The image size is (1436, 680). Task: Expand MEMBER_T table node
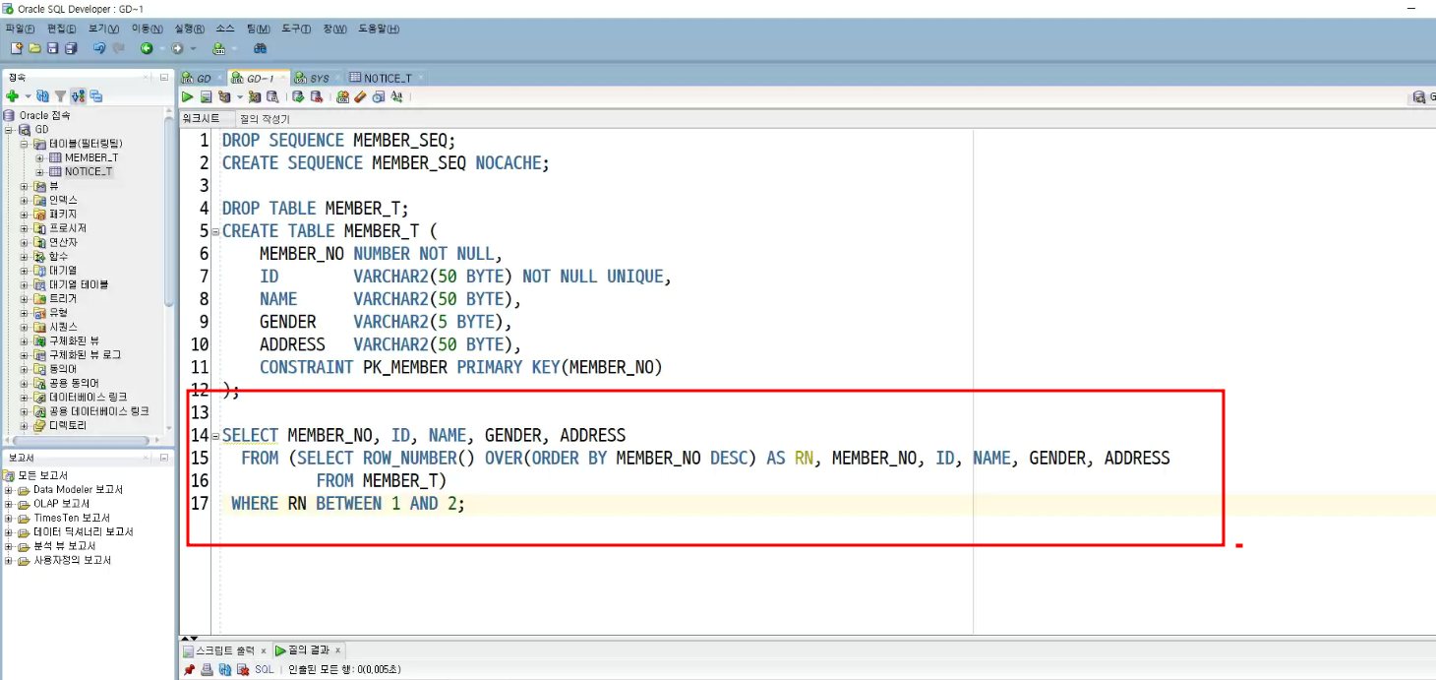coord(39,157)
